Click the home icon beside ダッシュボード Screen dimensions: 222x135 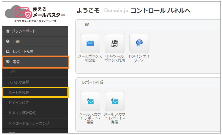point(8,31)
